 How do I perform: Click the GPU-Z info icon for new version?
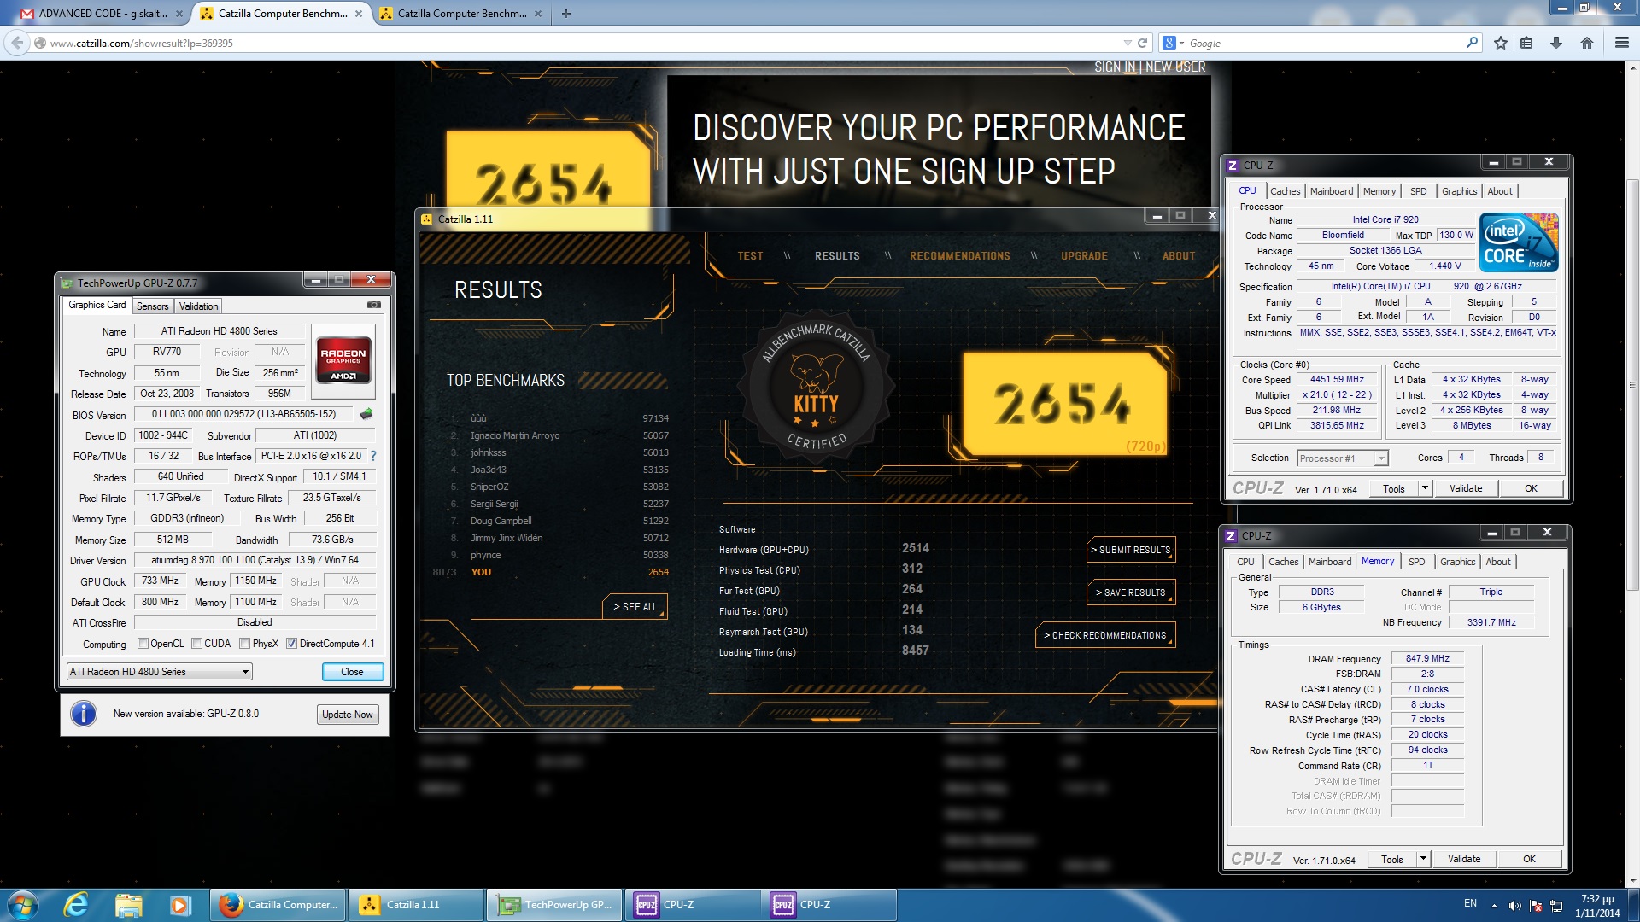(x=84, y=714)
